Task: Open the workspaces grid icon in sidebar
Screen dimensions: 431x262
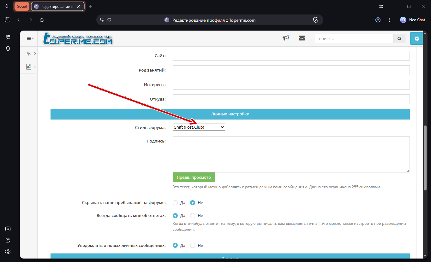Action: click(x=8, y=37)
